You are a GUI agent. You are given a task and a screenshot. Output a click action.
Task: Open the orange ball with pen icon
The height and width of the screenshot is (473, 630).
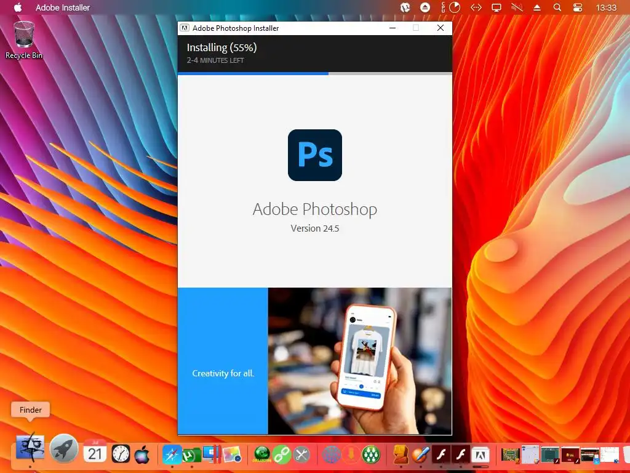421,455
